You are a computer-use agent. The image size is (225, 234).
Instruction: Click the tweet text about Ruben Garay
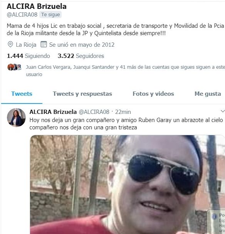click(x=126, y=124)
